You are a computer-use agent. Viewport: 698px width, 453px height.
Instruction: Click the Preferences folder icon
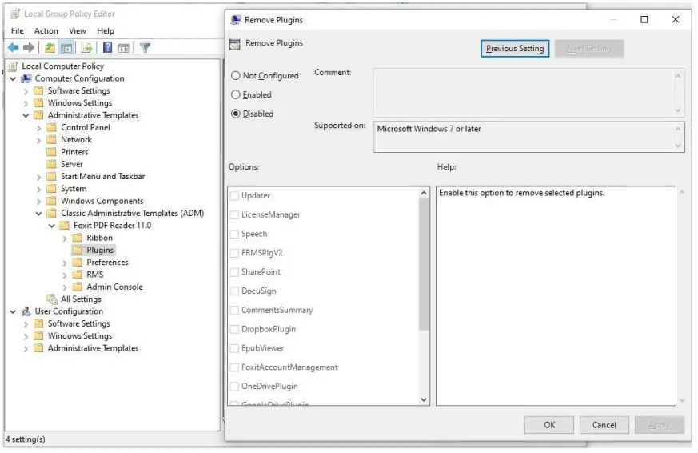coord(78,263)
